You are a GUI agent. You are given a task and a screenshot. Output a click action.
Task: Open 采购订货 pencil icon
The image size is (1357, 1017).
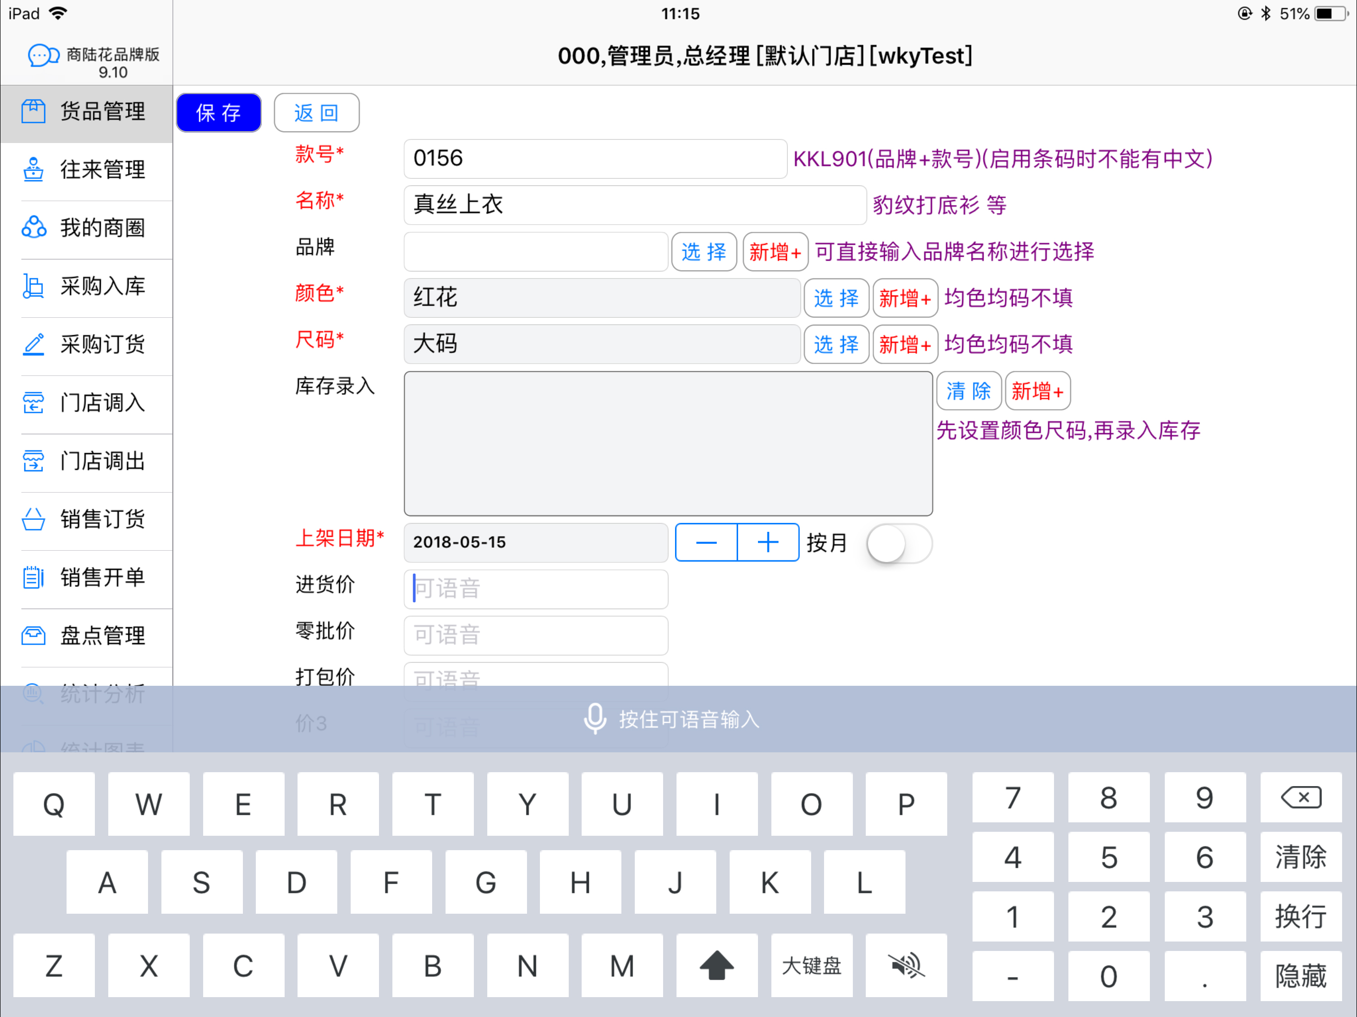33,344
